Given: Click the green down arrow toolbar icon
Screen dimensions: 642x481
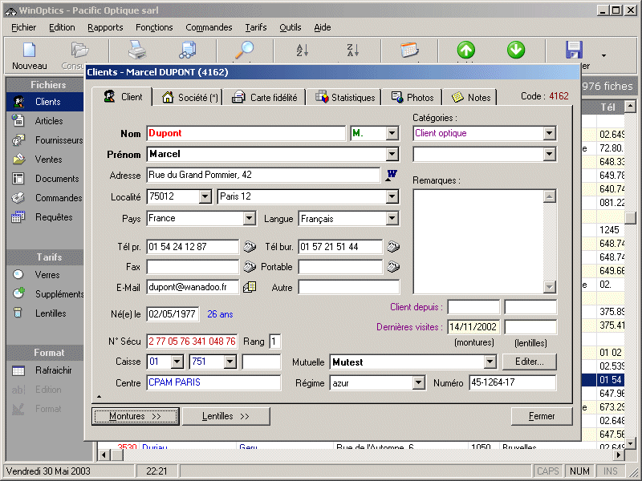Looking at the screenshot, I should pyautogui.click(x=515, y=51).
